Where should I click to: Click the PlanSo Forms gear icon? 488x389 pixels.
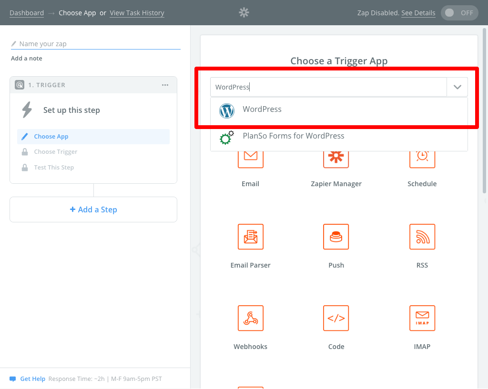(x=226, y=138)
